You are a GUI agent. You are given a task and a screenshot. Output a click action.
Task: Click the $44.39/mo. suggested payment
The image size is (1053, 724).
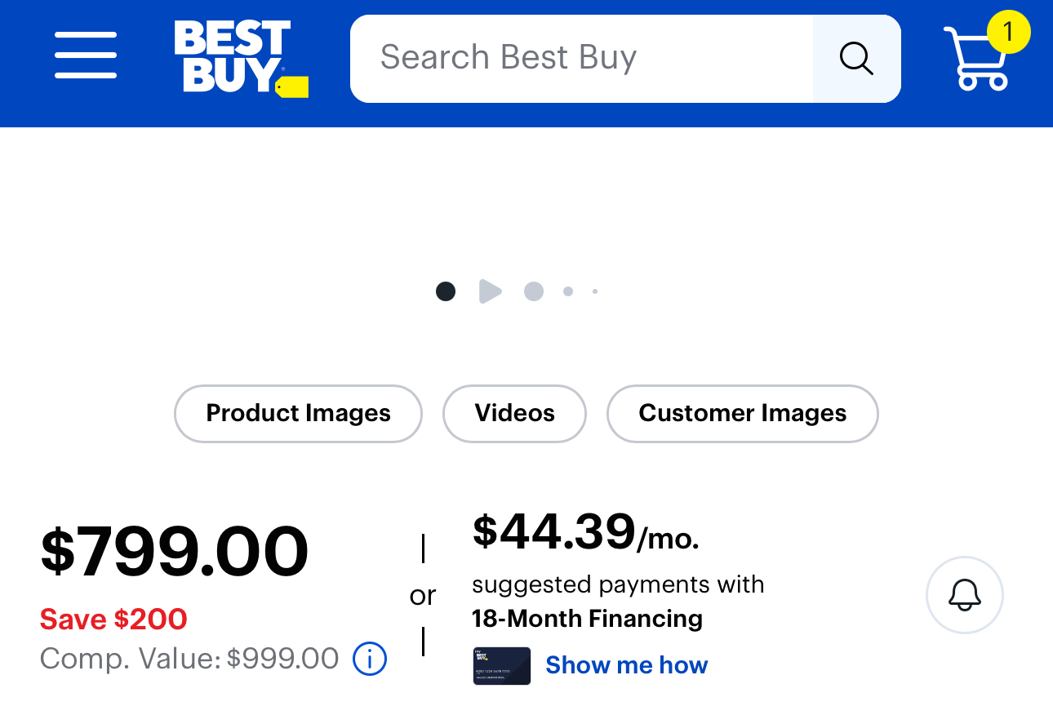tap(585, 532)
